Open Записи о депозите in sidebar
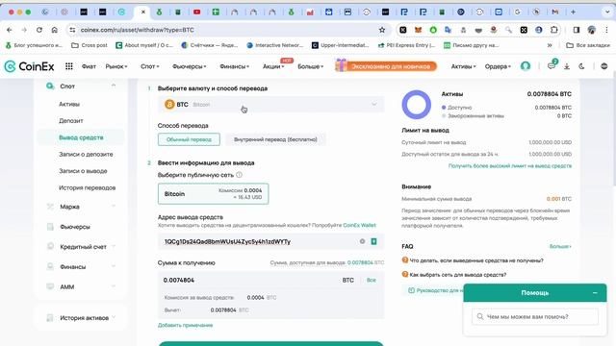This screenshot has height=346, width=616. tap(86, 154)
